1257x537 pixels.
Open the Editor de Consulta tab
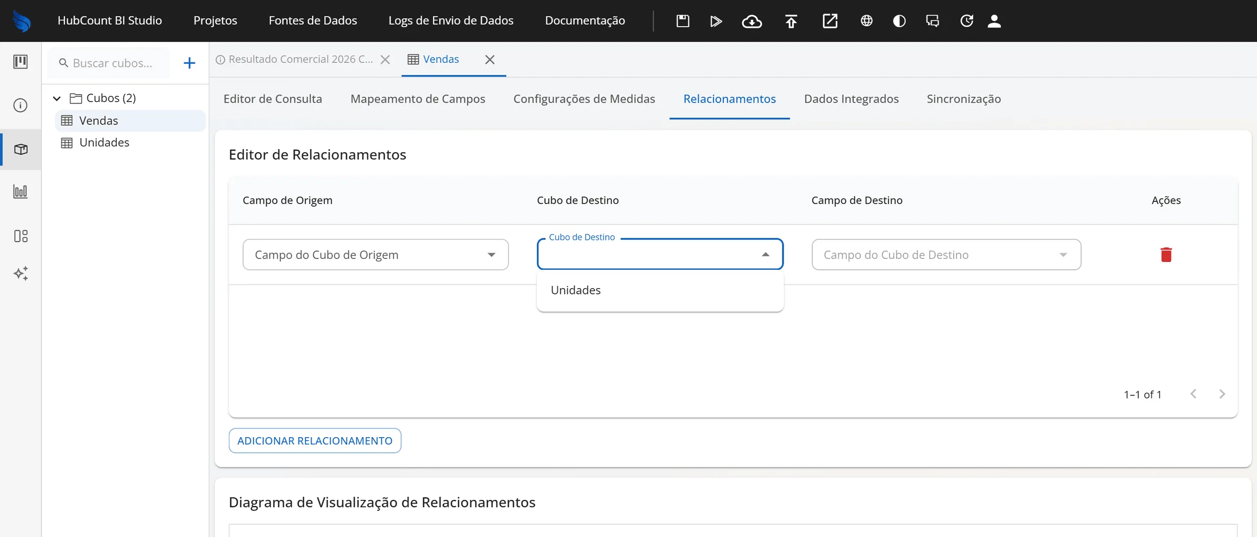[x=272, y=99]
